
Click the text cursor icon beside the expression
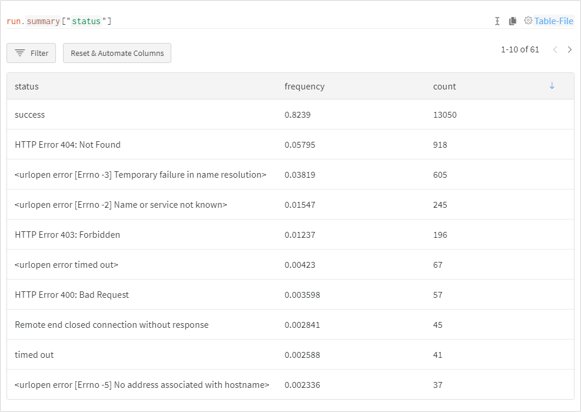coord(497,21)
